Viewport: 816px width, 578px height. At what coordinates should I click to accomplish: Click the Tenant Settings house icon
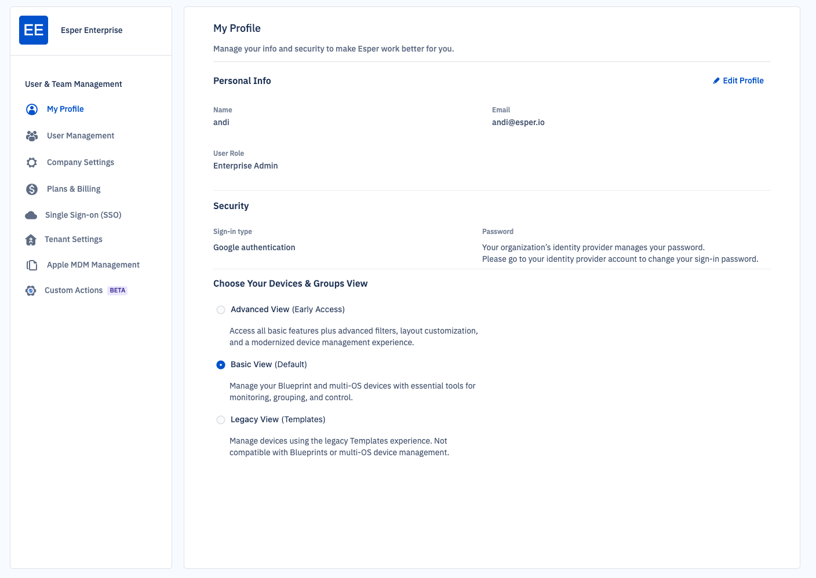31,240
